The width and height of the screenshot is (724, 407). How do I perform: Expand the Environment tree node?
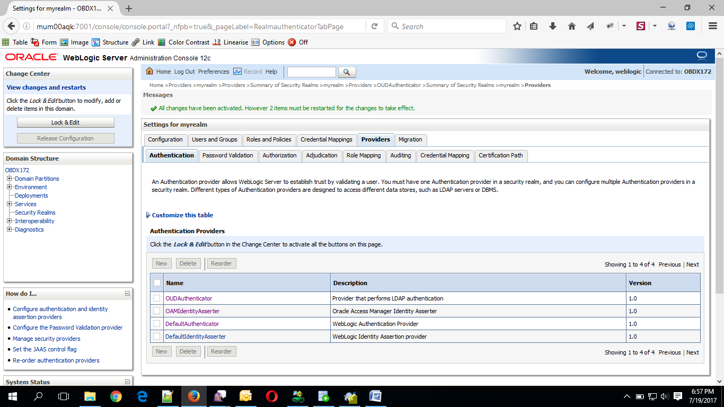click(10, 187)
